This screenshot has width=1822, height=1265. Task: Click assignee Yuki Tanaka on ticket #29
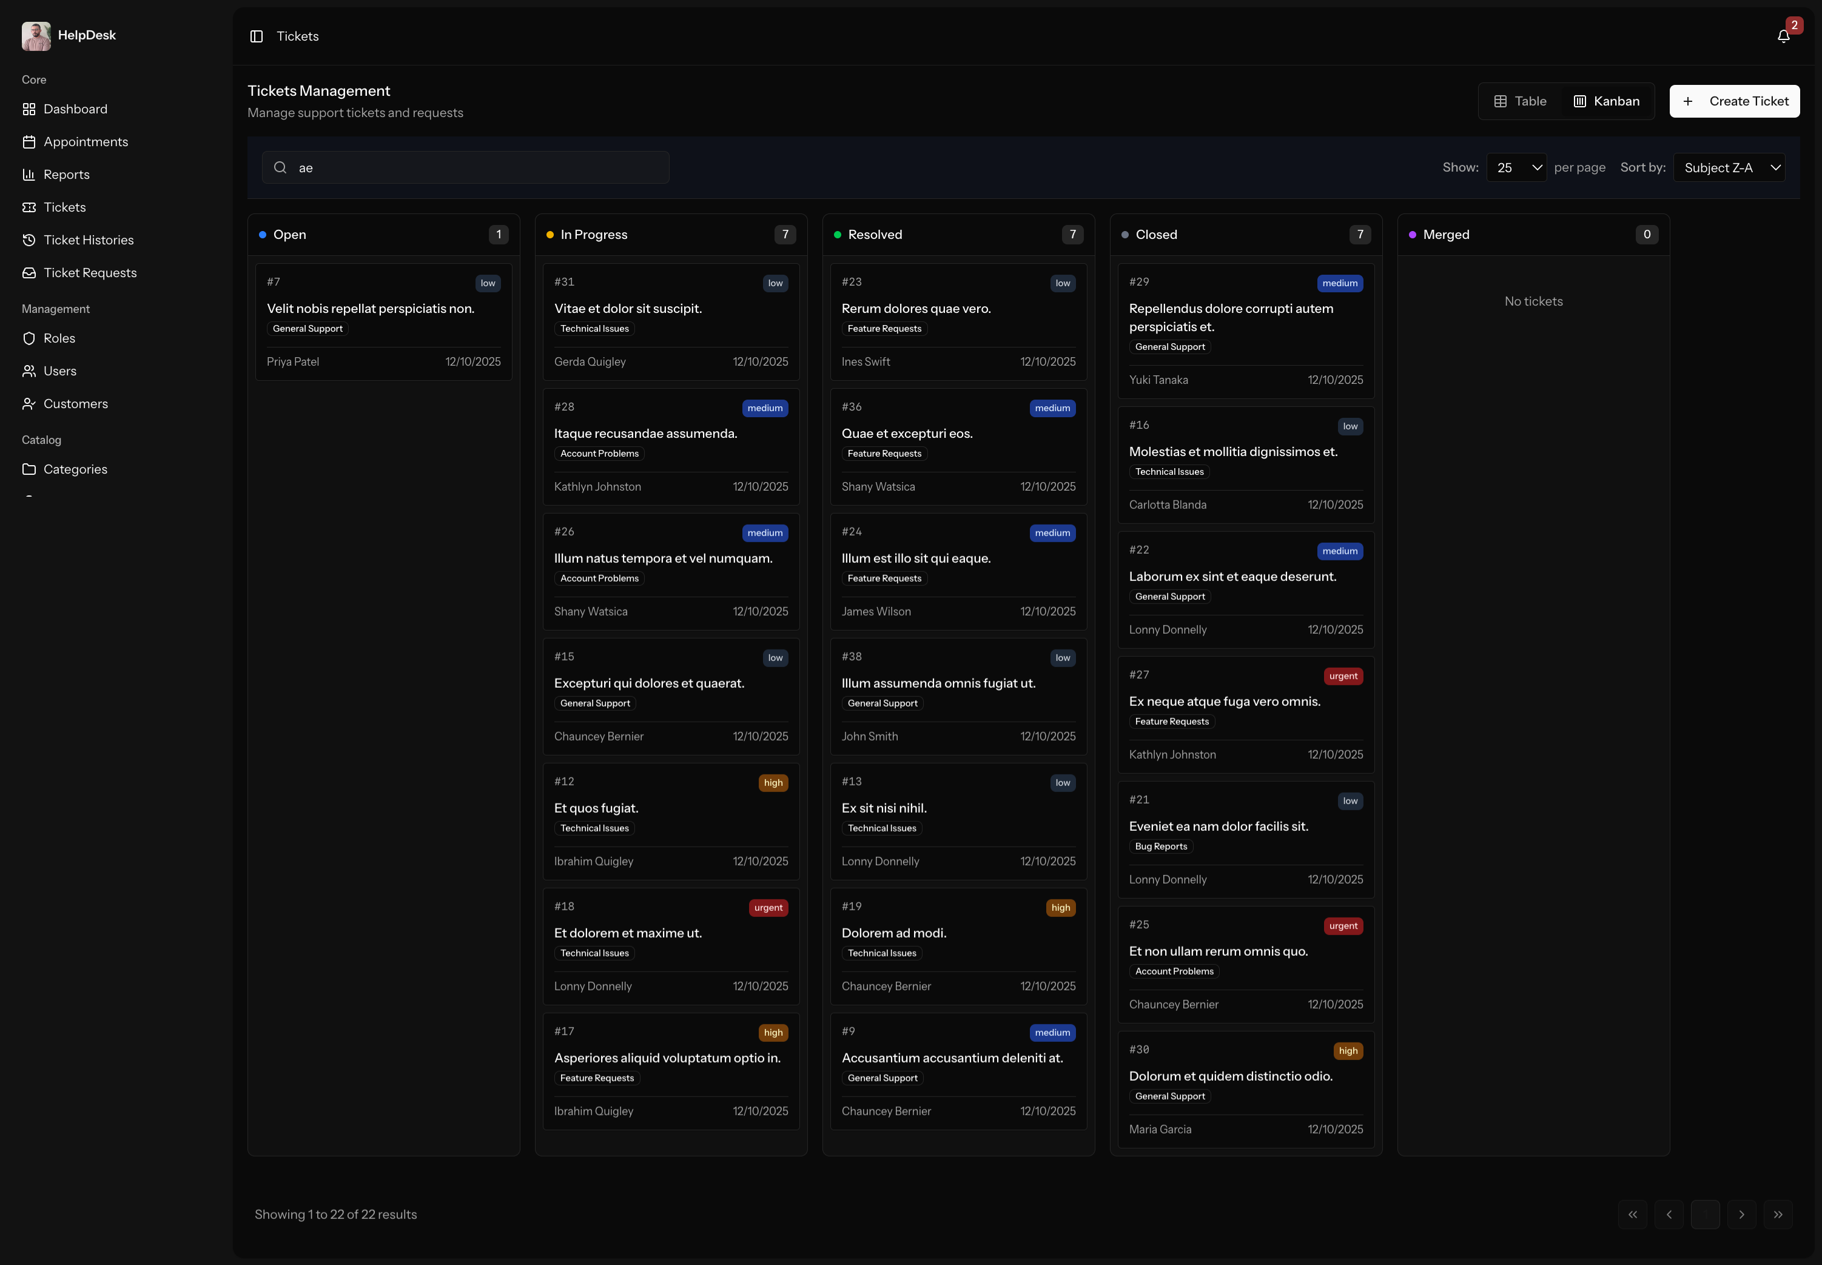pos(1158,380)
